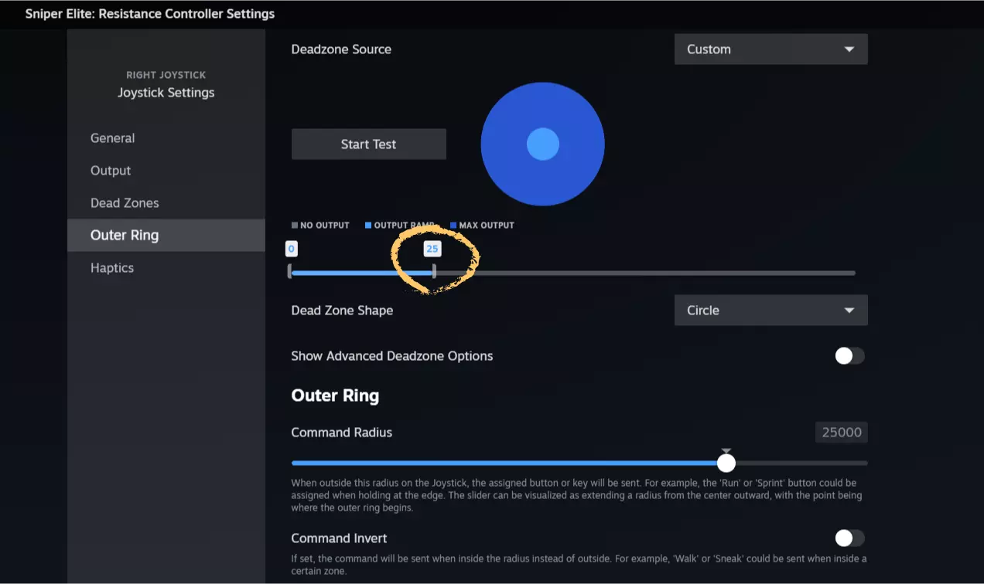Click the Outer Ring section heading
Viewport: 984px width, 584px height.
tap(335, 396)
